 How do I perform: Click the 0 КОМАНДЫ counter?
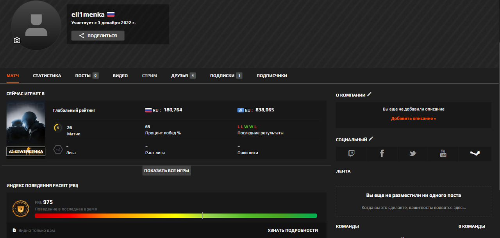click(472, 226)
